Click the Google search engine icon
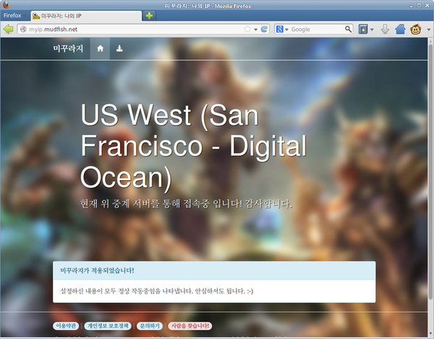Screen dimensions: 434x339 click(x=280, y=29)
